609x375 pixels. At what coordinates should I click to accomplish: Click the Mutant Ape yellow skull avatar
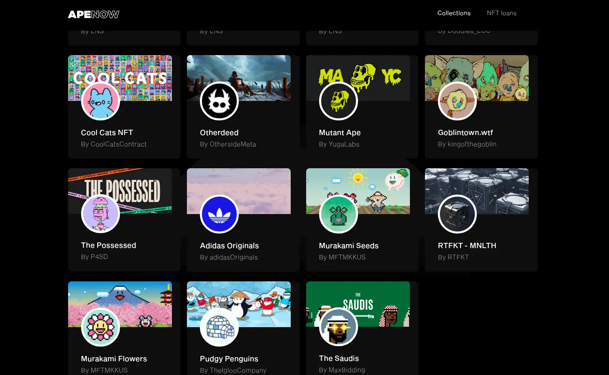coord(339,101)
